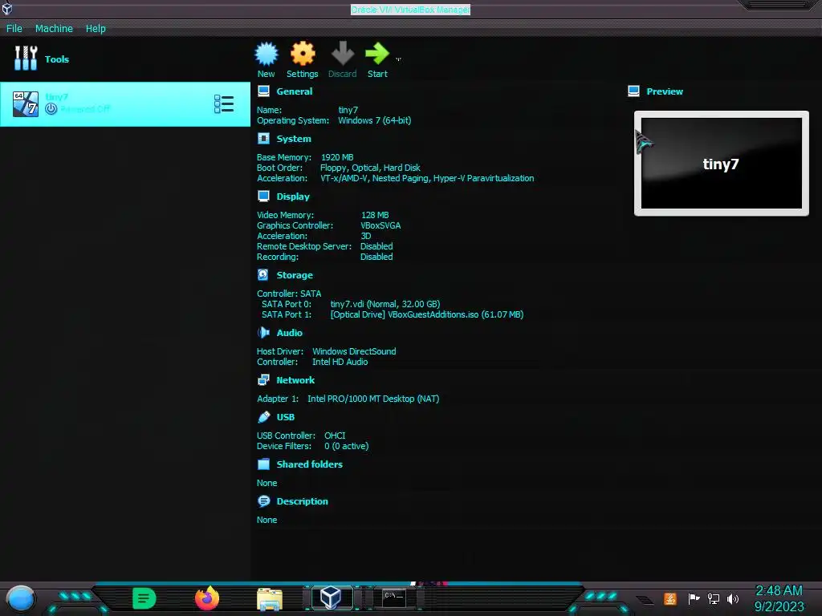The image size is (822, 616).
Task: Click the System section chip icon
Action: pyautogui.click(x=263, y=138)
